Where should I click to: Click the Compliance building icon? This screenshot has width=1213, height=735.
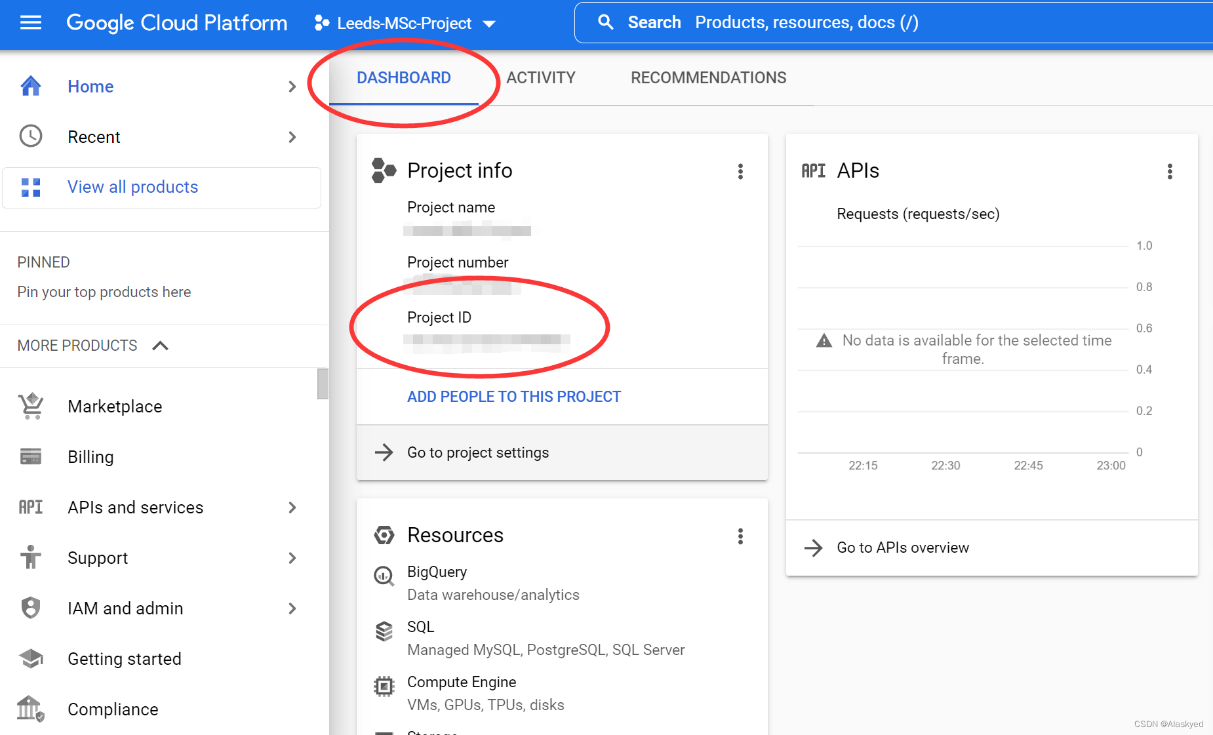point(31,709)
